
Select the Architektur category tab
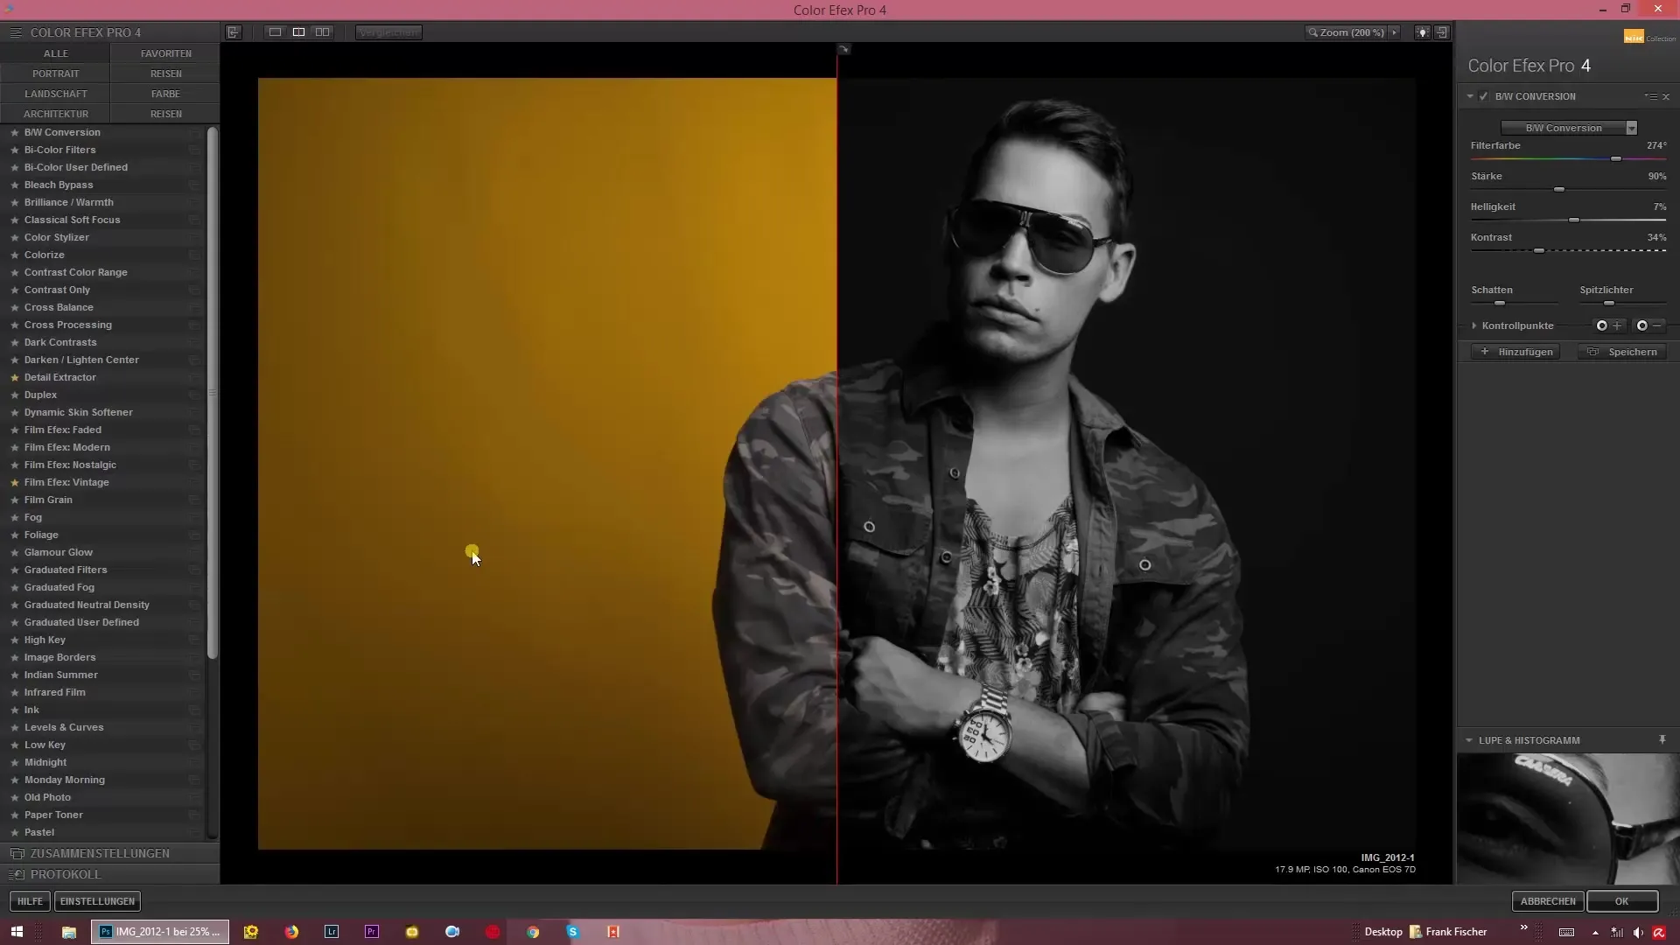click(55, 114)
